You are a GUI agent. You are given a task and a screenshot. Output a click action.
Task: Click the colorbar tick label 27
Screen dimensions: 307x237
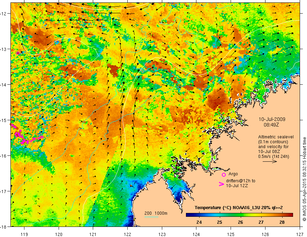pos(261,222)
